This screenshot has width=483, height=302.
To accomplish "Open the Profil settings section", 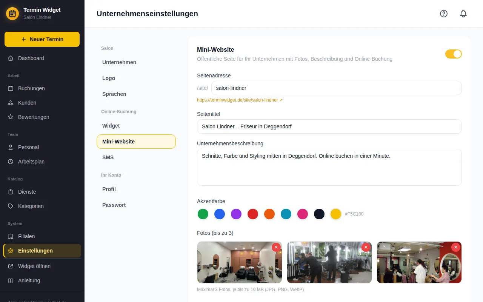I will point(136,189).
